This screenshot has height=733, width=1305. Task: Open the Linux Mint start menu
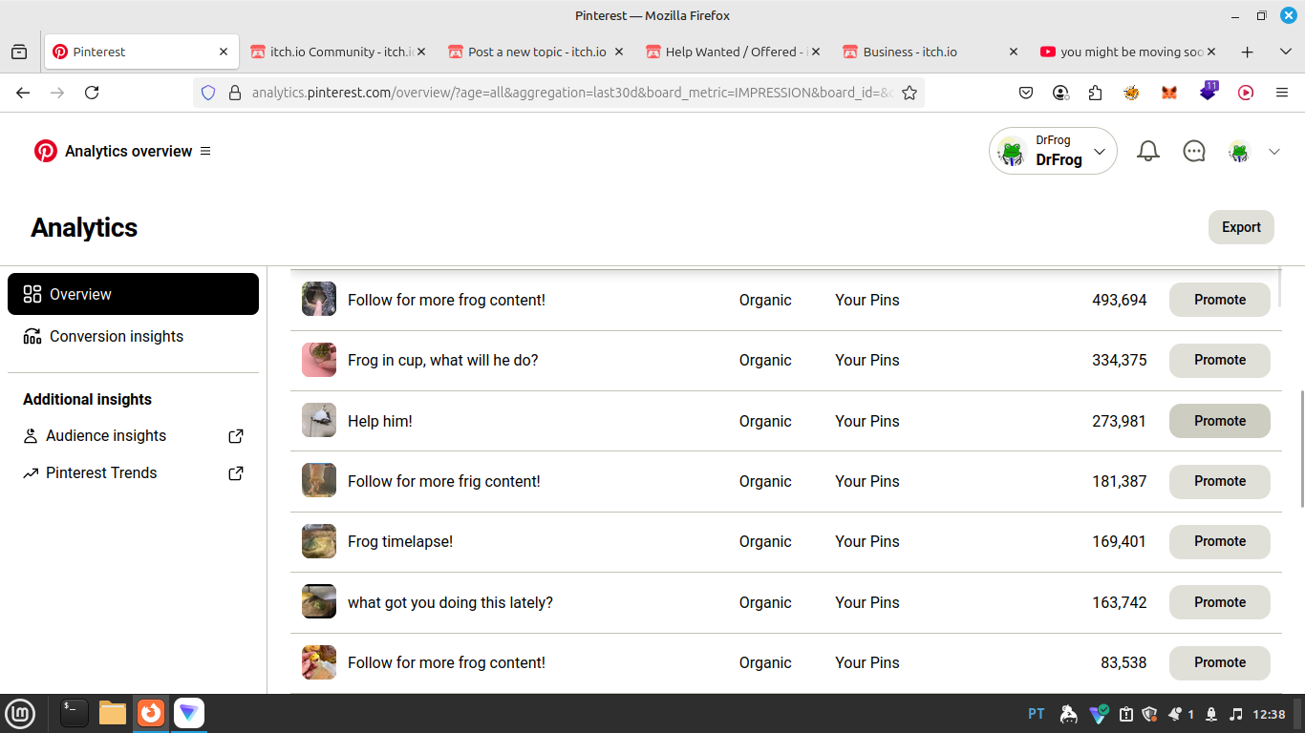pos(20,713)
